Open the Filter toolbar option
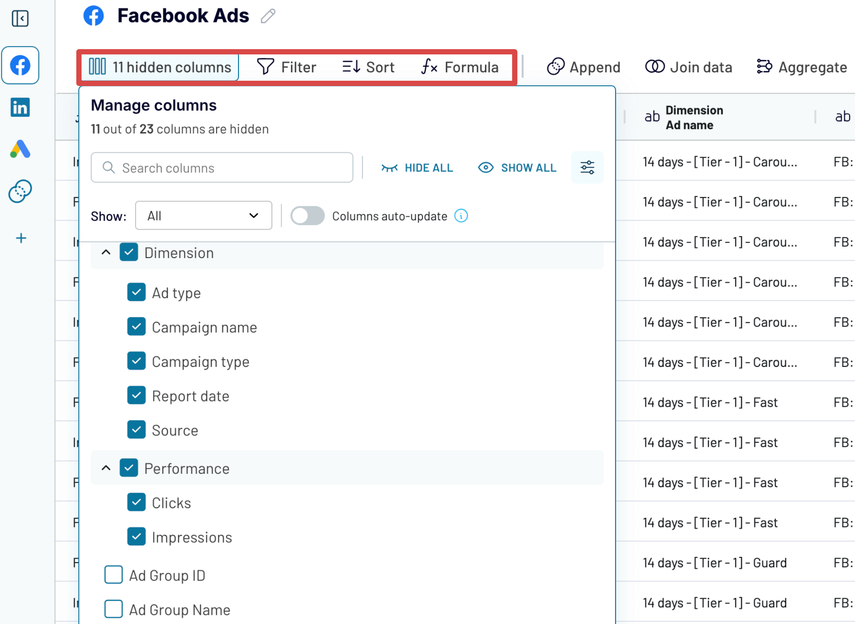The height and width of the screenshot is (624, 855). pos(287,67)
